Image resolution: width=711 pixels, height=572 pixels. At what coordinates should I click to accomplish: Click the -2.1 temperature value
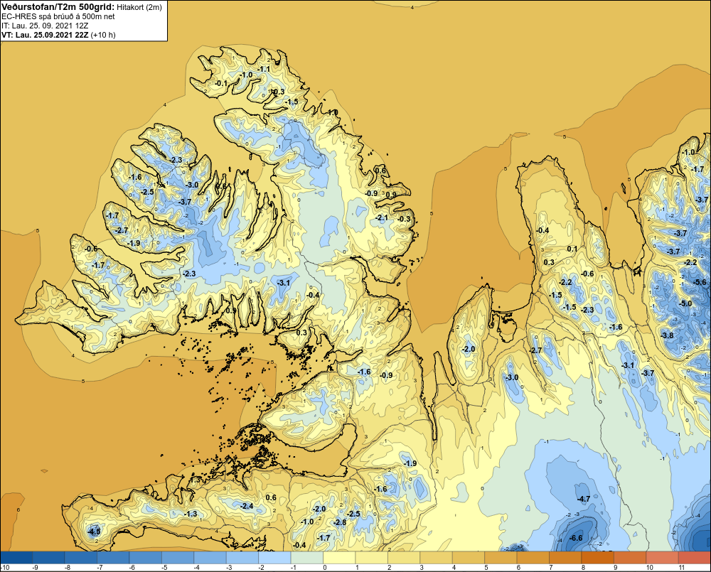click(x=382, y=217)
